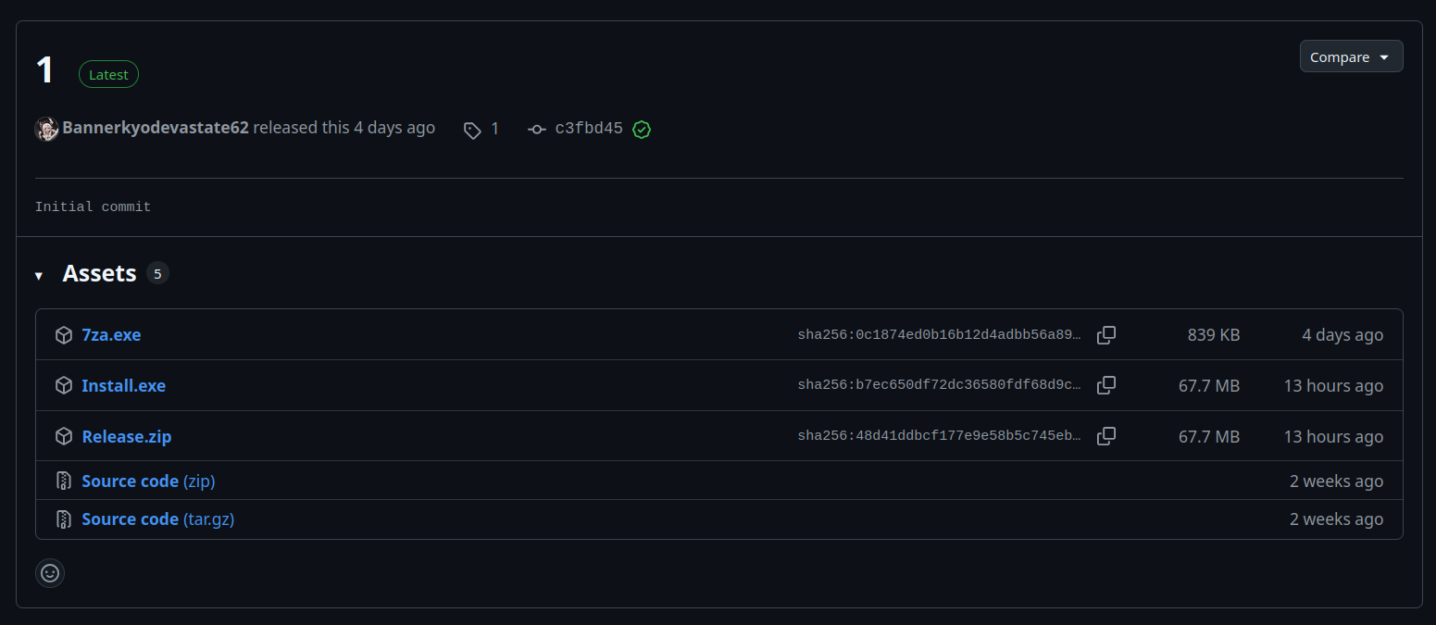
Task: Click zip file icon beside Source code (zip)
Action: coord(64,481)
